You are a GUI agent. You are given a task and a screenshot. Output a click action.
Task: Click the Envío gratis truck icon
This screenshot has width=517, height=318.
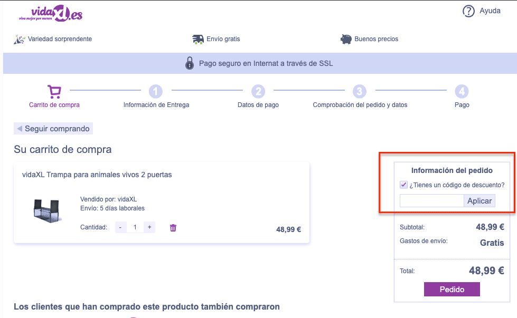click(x=199, y=39)
